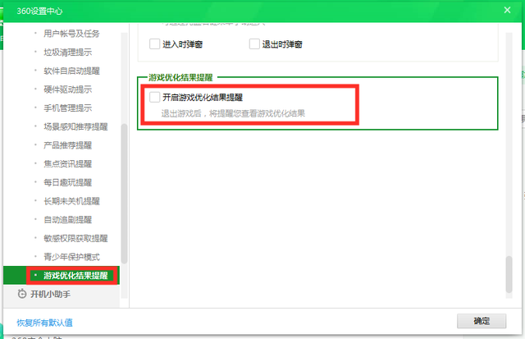
Task: Confirm settings with 确定 button
Action: (x=482, y=321)
